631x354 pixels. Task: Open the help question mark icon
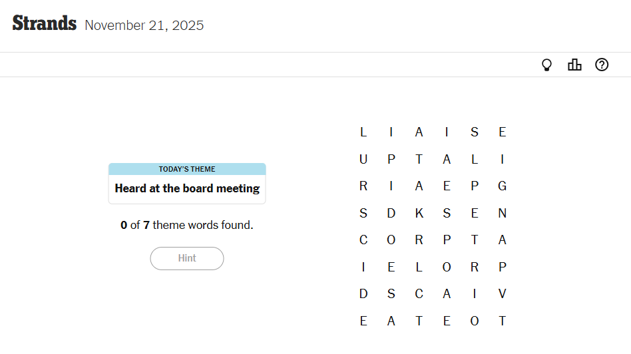pos(602,65)
